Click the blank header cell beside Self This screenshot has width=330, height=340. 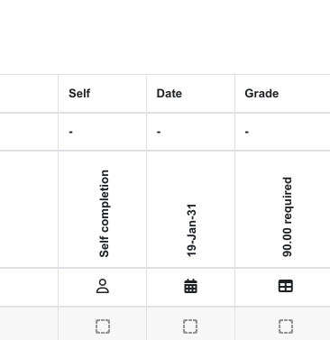coord(29,94)
